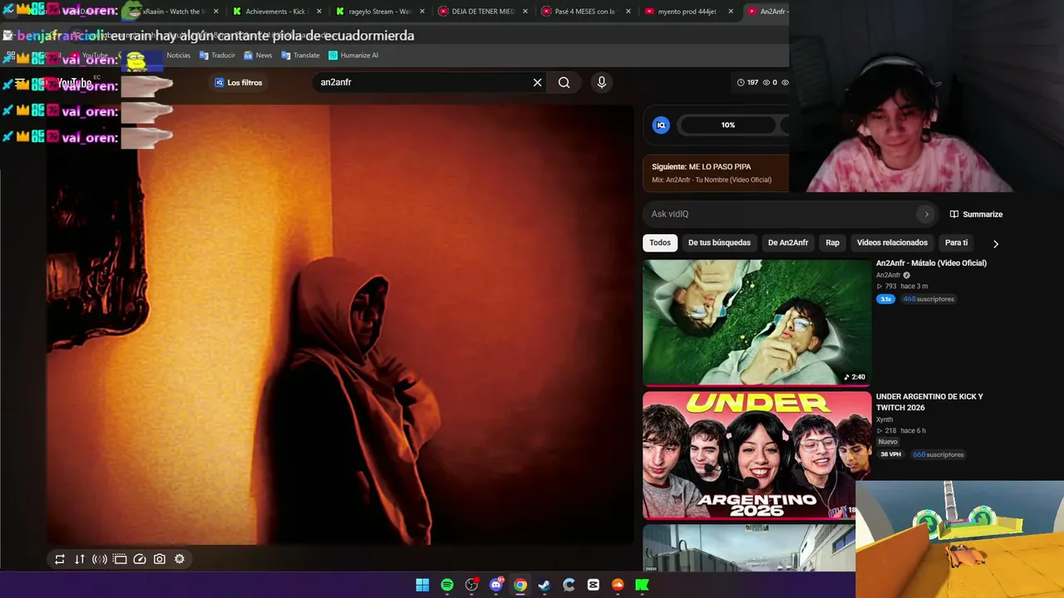Toggle the loop icon in the player toolbar
1064x598 pixels.
(60, 559)
